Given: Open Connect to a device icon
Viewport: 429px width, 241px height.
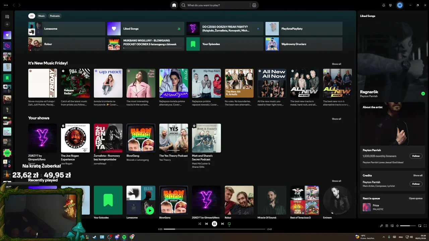Looking at the screenshot, I should point(392,226).
